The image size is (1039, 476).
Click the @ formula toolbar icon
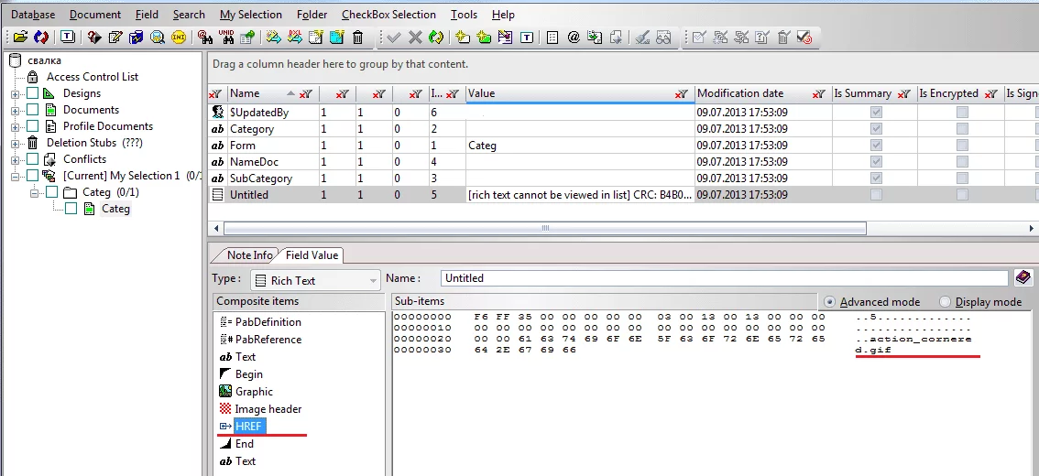click(x=574, y=38)
